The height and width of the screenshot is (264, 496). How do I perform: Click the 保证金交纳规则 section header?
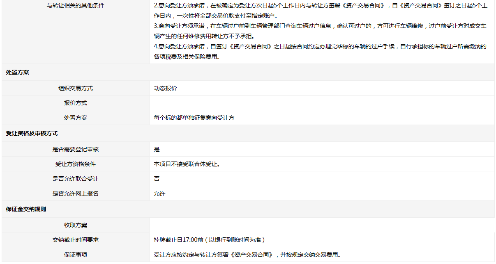(x=26, y=209)
